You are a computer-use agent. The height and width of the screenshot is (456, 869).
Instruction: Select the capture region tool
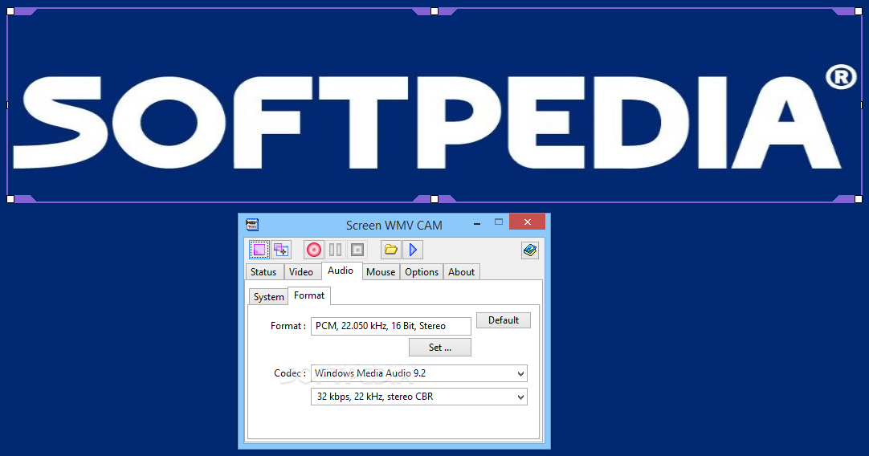pyautogui.click(x=259, y=250)
